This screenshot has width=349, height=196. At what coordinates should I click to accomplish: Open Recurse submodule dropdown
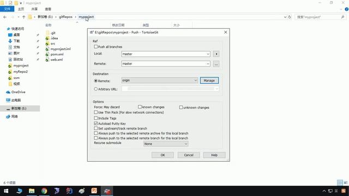(186, 144)
